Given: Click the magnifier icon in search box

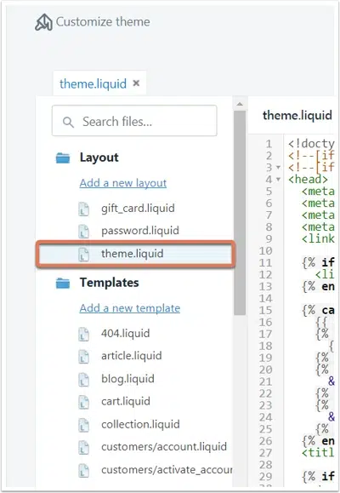Looking at the screenshot, I should pyautogui.click(x=68, y=122).
